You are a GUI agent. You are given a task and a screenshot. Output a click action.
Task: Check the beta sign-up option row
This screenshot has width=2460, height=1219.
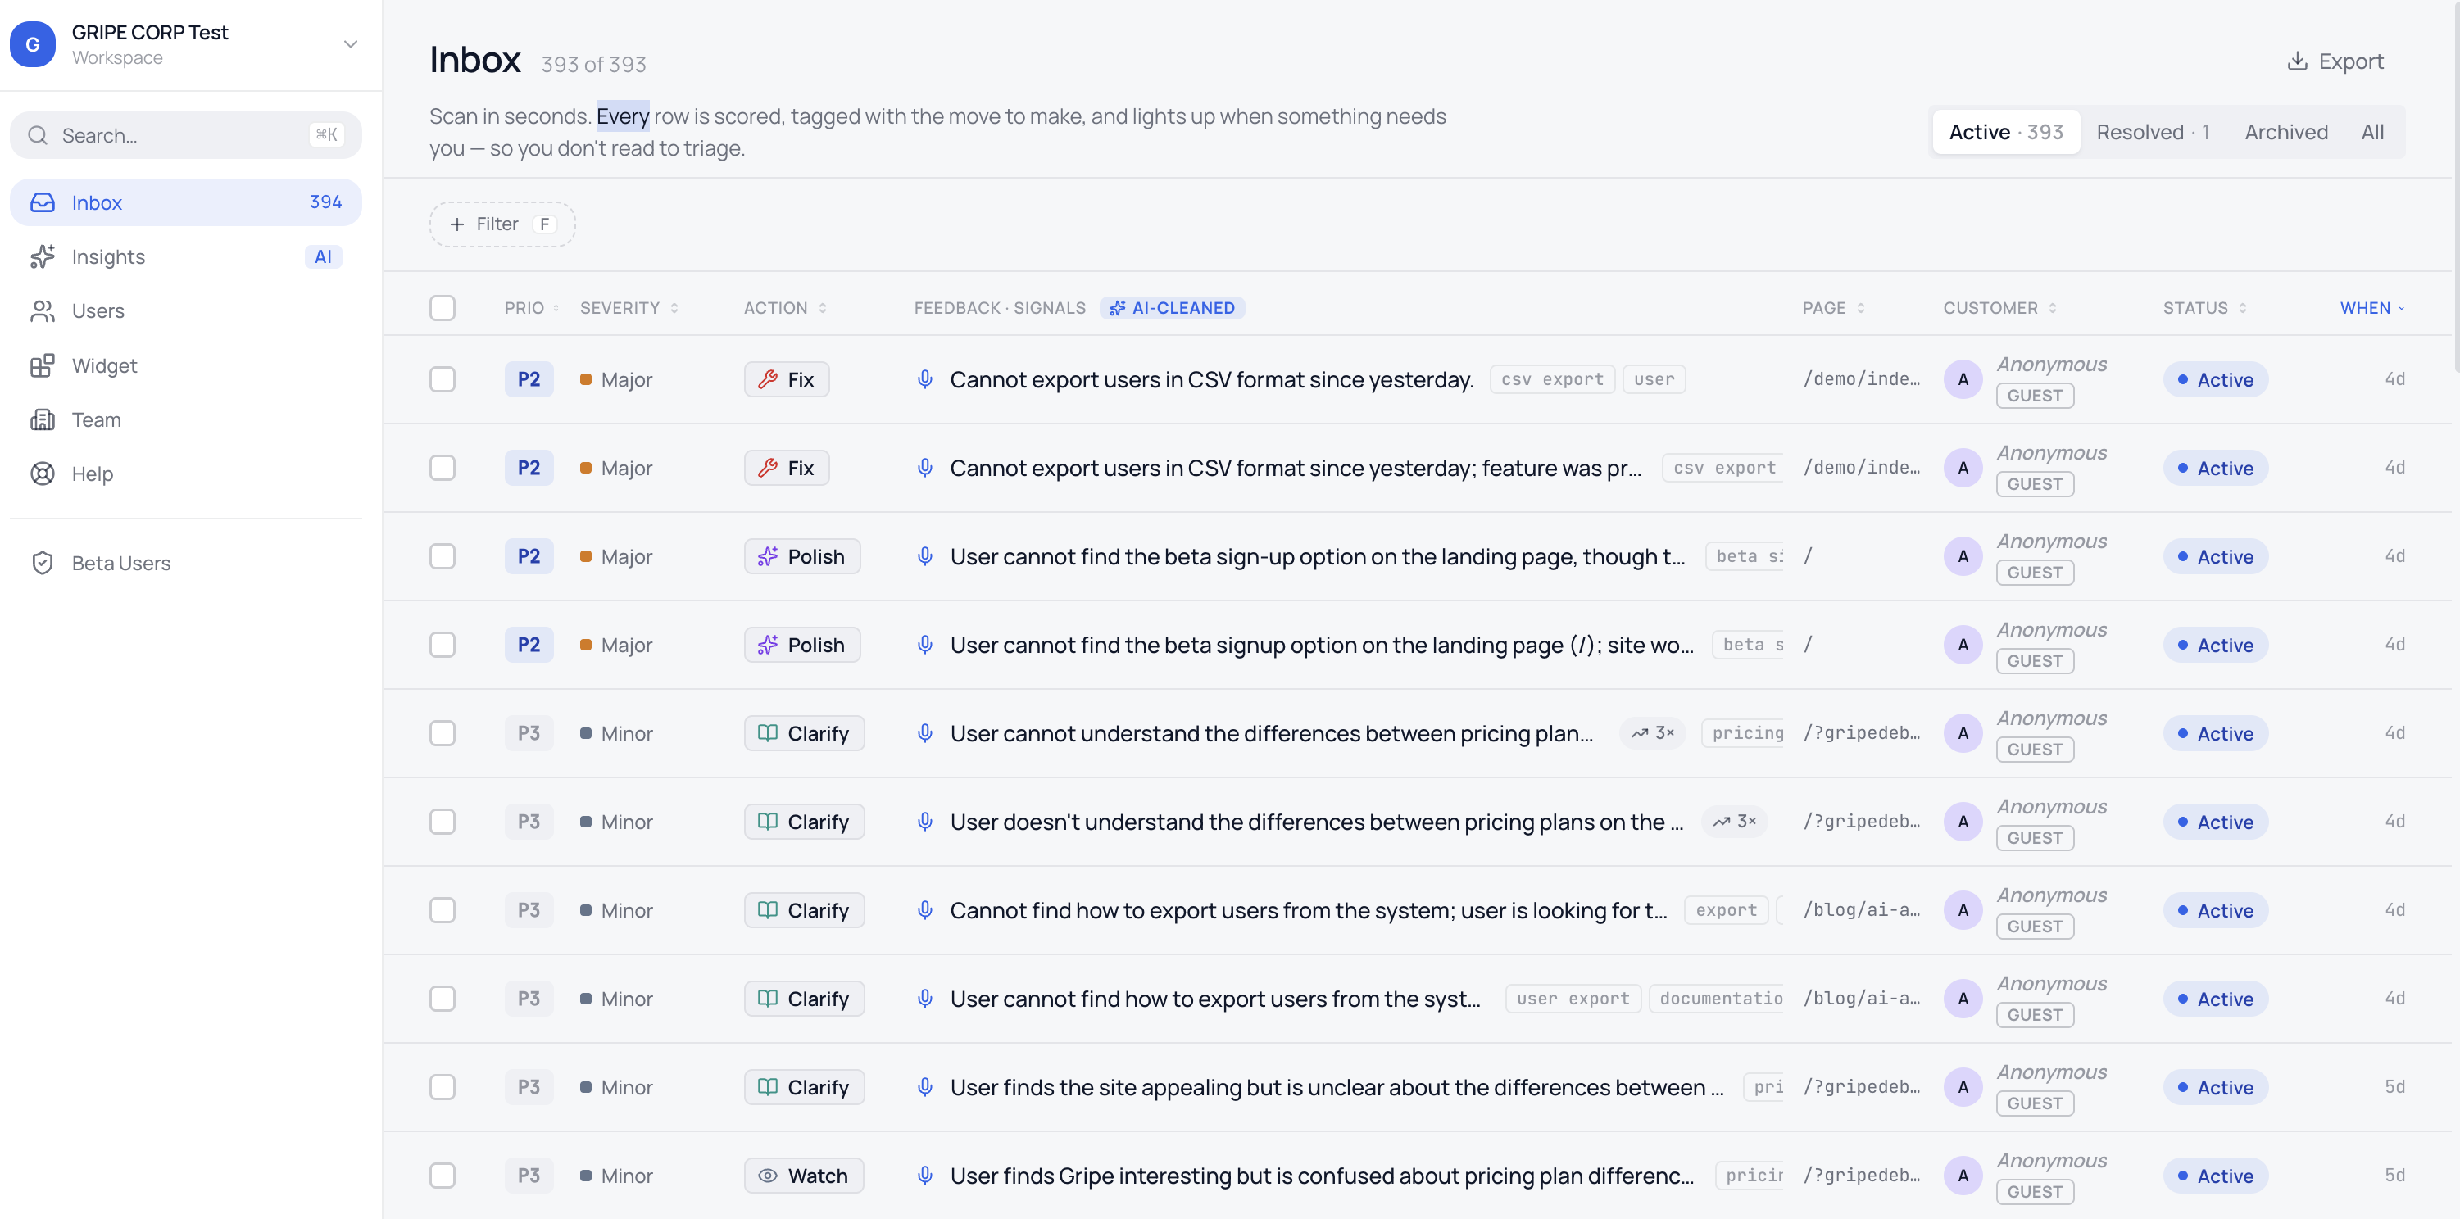point(443,555)
